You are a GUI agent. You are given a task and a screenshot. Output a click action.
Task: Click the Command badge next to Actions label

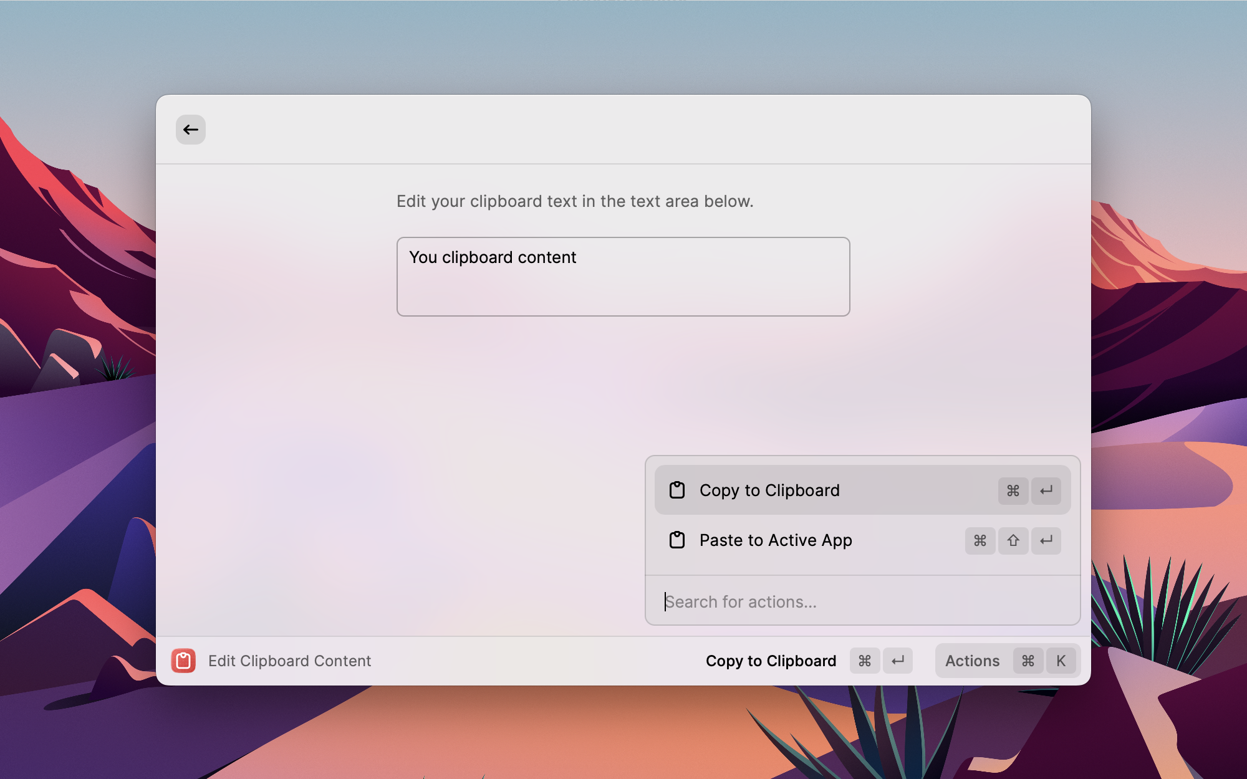click(1028, 661)
